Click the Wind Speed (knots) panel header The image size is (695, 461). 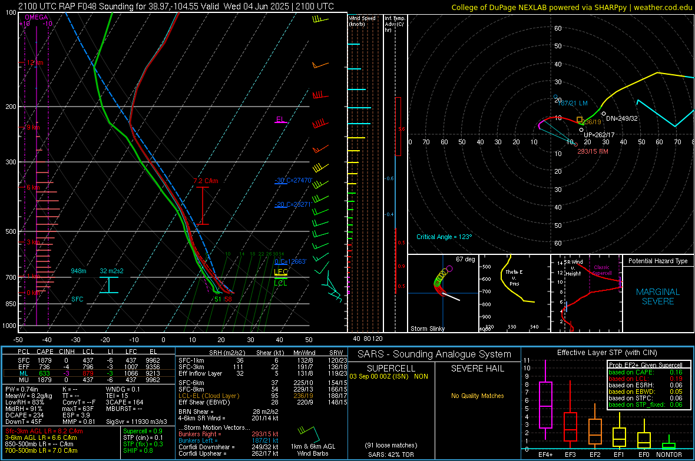362,21
